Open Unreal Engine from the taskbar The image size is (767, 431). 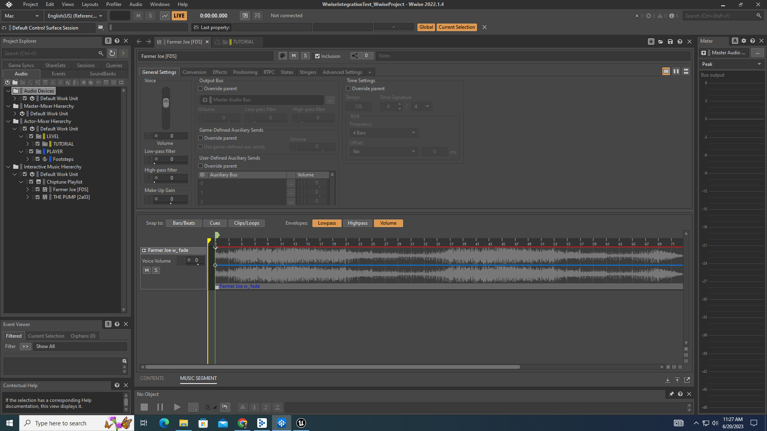click(x=301, y=423)
